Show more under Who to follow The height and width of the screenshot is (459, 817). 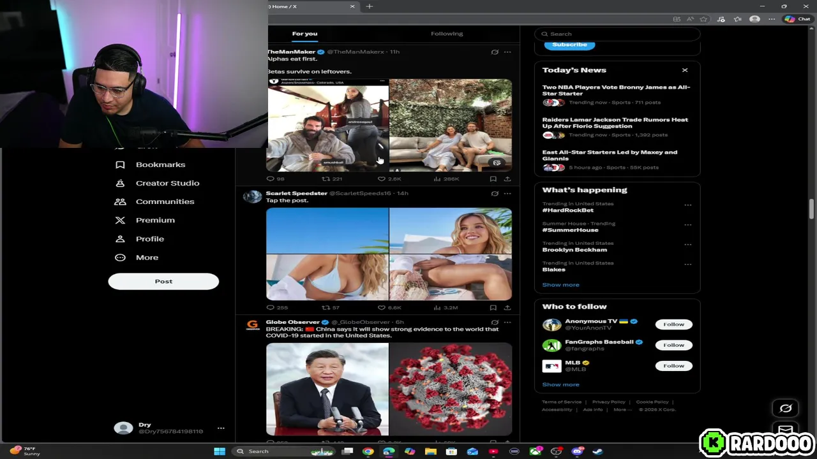tap(560, 384)
